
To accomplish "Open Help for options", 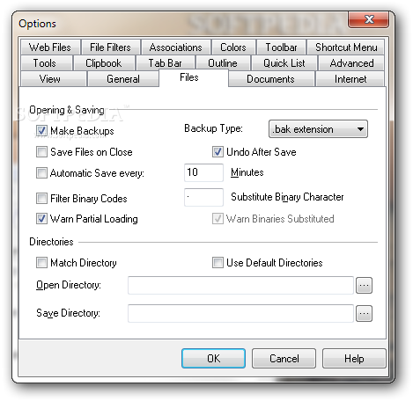I will 354,358.
